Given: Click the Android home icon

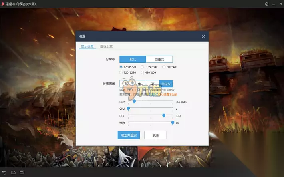Looking at the screenshot, I should point(13,173).
